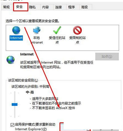Switch to the 常规 tab
Screen dimensions: 123x131
tap(6, 7)
